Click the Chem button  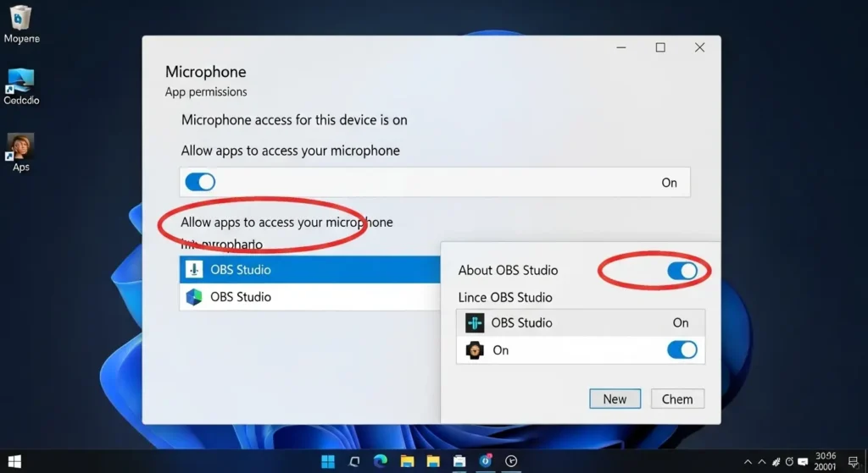tap(677, 399)
